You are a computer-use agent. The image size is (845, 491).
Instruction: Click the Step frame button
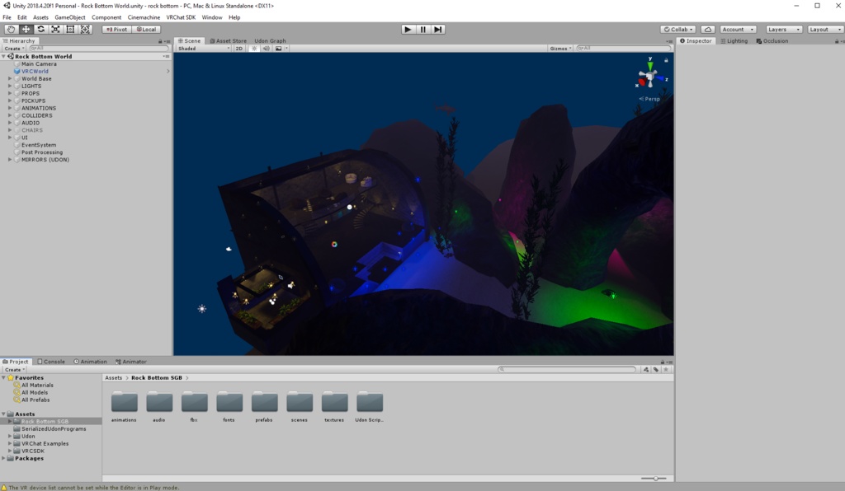point(437,29)
